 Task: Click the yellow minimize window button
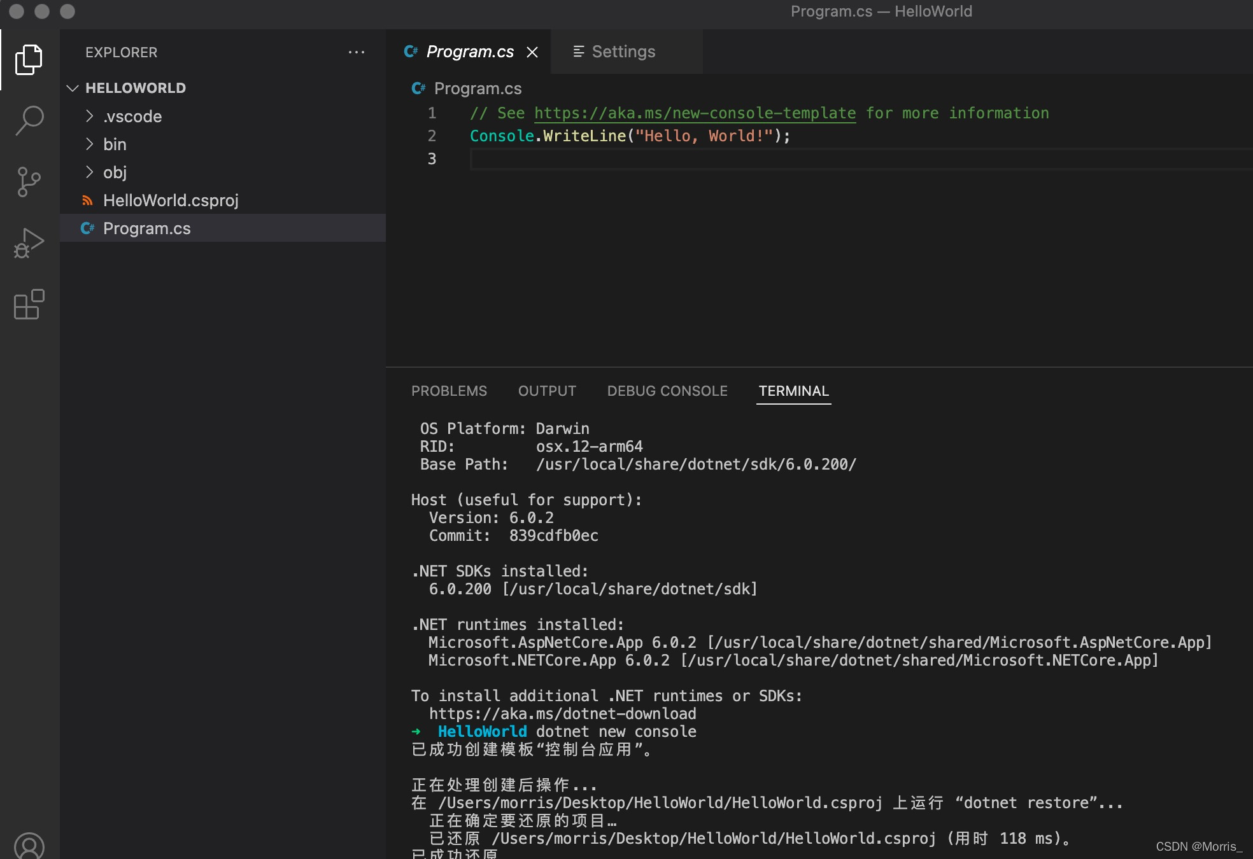coord(42,11)
